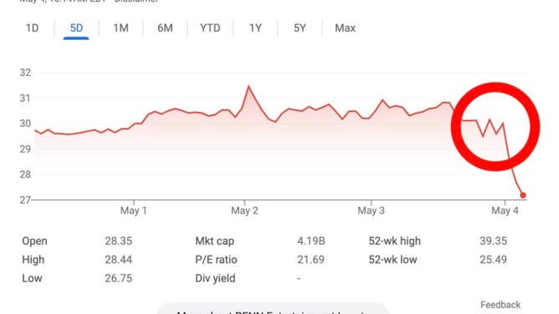Select the 1D time range tab
The width and height of the screenshot is (559, 314).
click(32, 28)
